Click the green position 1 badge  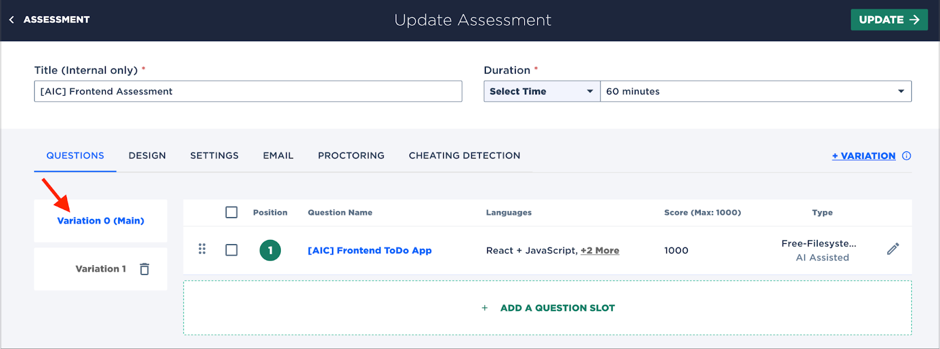pos(270,250)
